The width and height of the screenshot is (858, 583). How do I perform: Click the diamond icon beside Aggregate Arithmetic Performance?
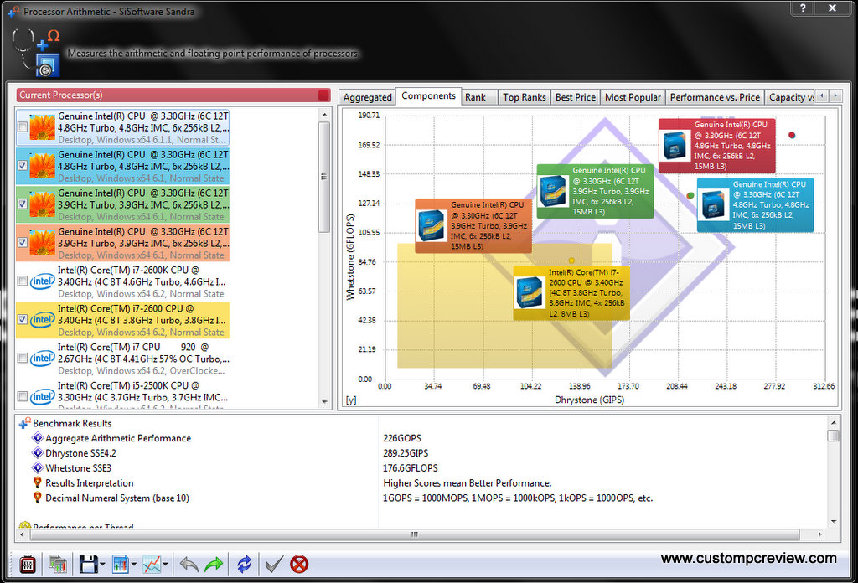[x=37, y=437]
